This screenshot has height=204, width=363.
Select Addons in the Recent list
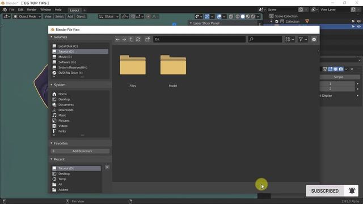pyautogui.click(x=77, y=190)
